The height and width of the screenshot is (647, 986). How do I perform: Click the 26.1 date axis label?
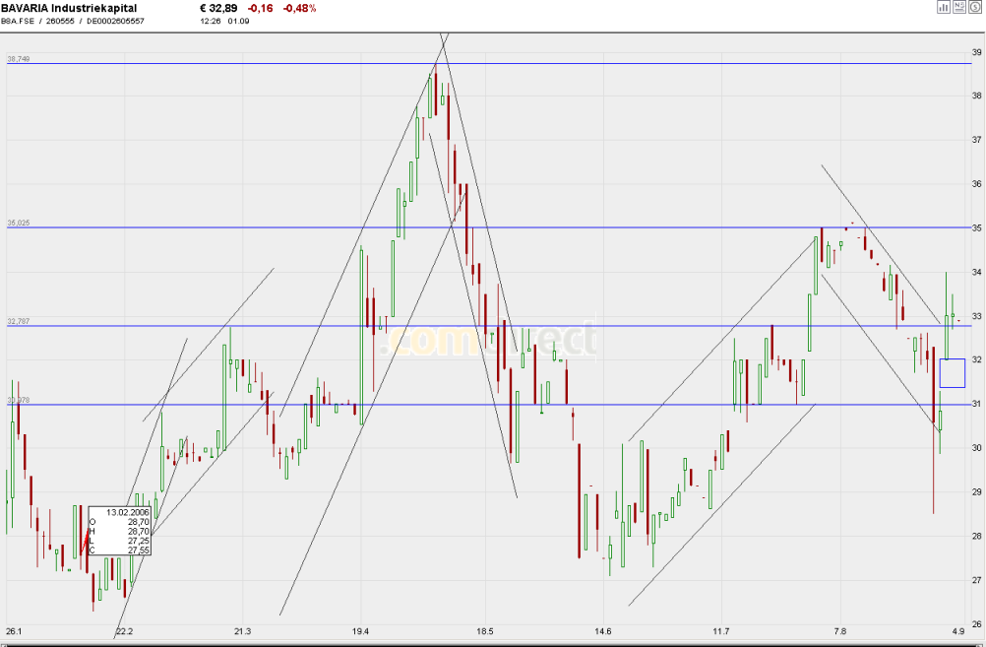click(x=13, y=631)
